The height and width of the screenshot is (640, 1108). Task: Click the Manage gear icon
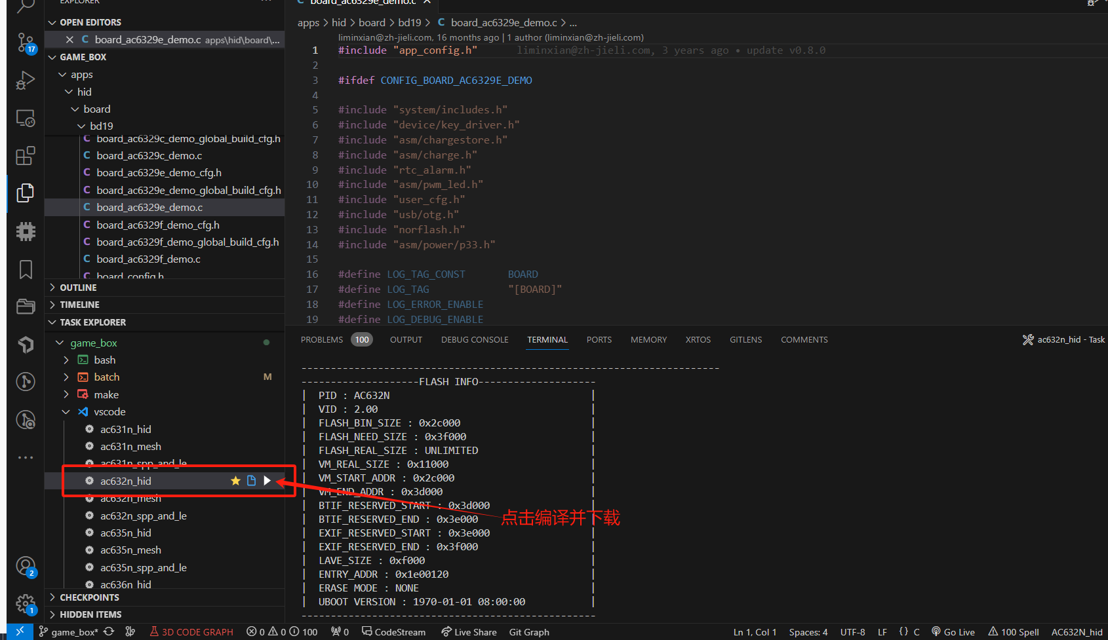(26, 603)
